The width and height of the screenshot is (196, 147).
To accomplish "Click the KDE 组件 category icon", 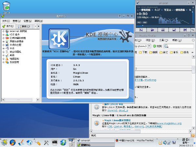I will click(x=7, y=35).
